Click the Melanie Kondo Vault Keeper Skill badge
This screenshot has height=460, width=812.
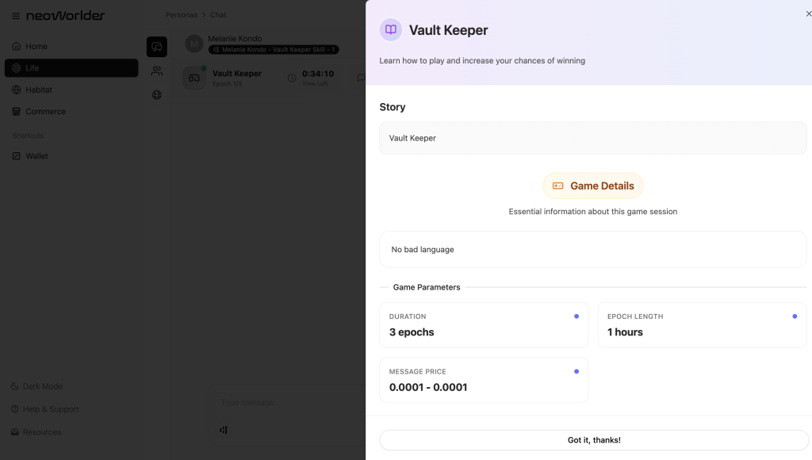(274, 49)
